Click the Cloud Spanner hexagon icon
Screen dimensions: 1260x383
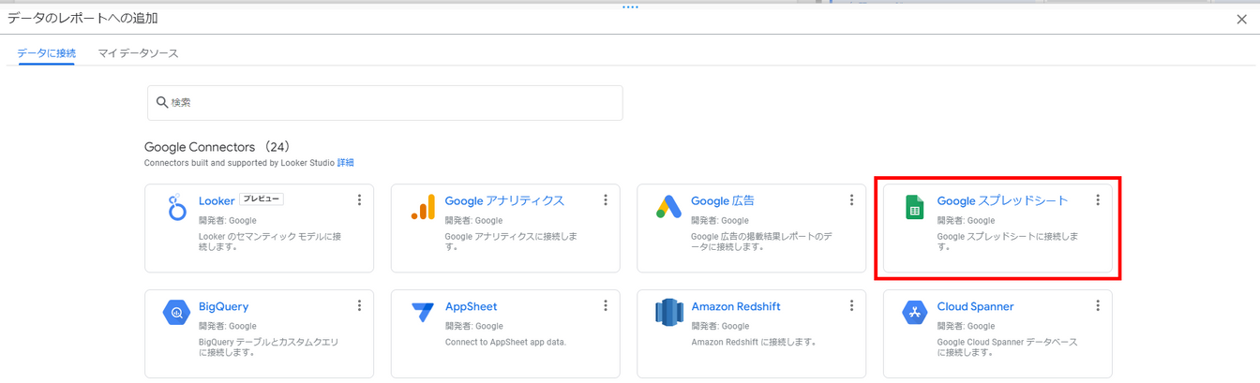point(915,314)
